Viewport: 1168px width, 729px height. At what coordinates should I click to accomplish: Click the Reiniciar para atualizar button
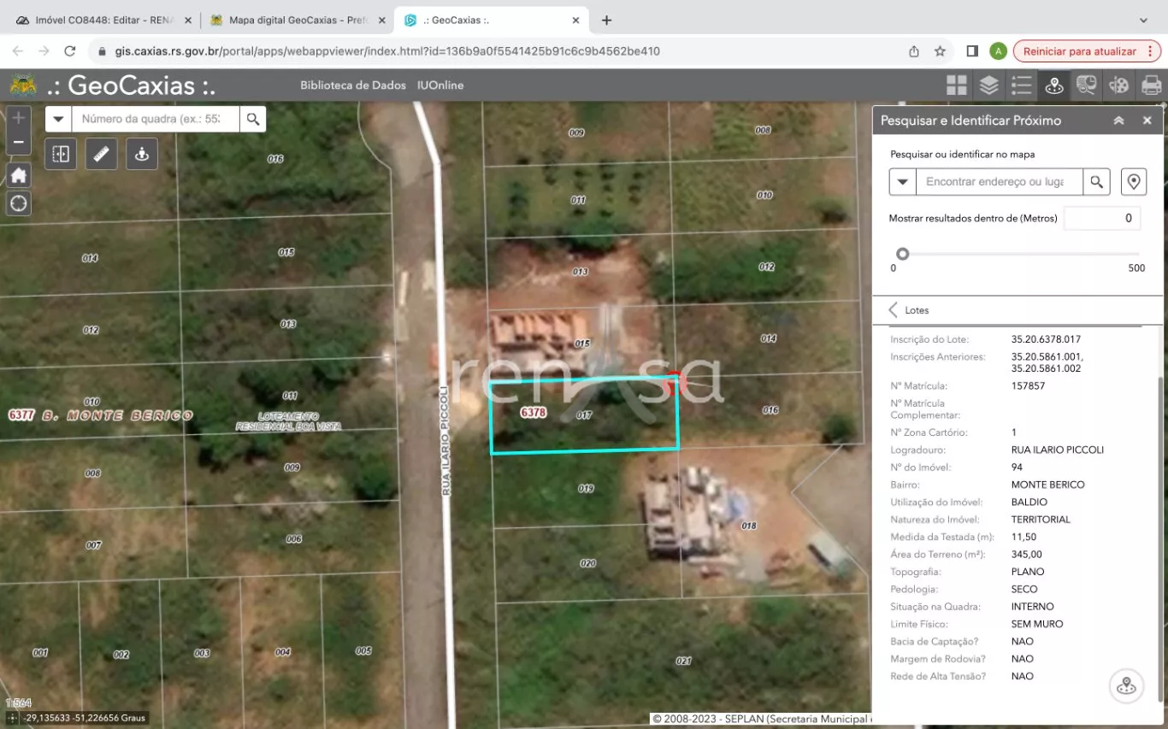[x=1079, y=51]
